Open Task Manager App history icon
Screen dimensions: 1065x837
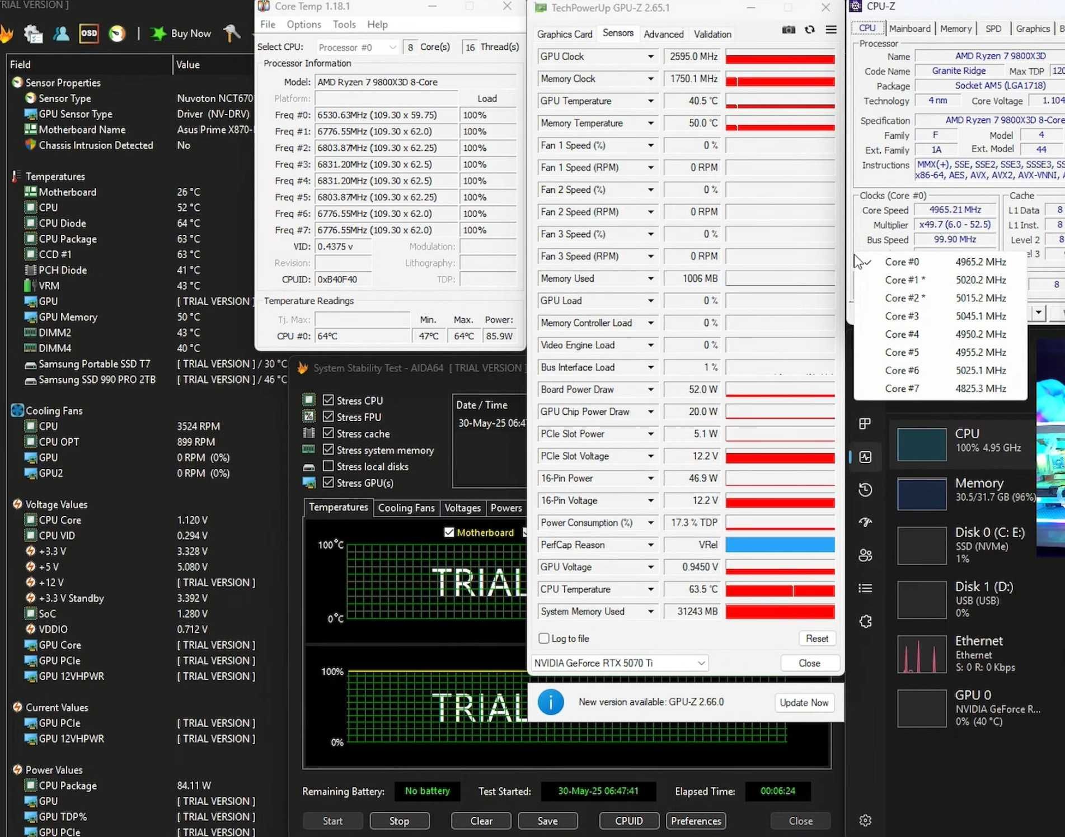point(865,490)
